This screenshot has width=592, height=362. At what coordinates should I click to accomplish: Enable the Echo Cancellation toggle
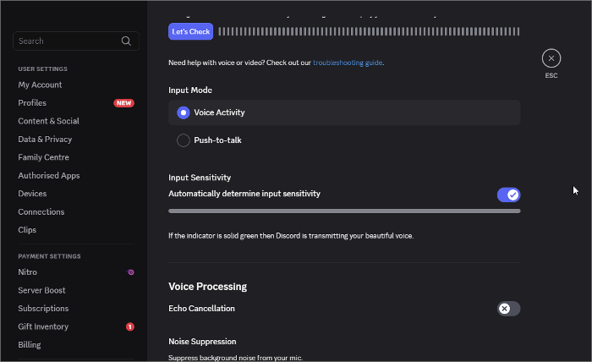click(x=508, y=309)
